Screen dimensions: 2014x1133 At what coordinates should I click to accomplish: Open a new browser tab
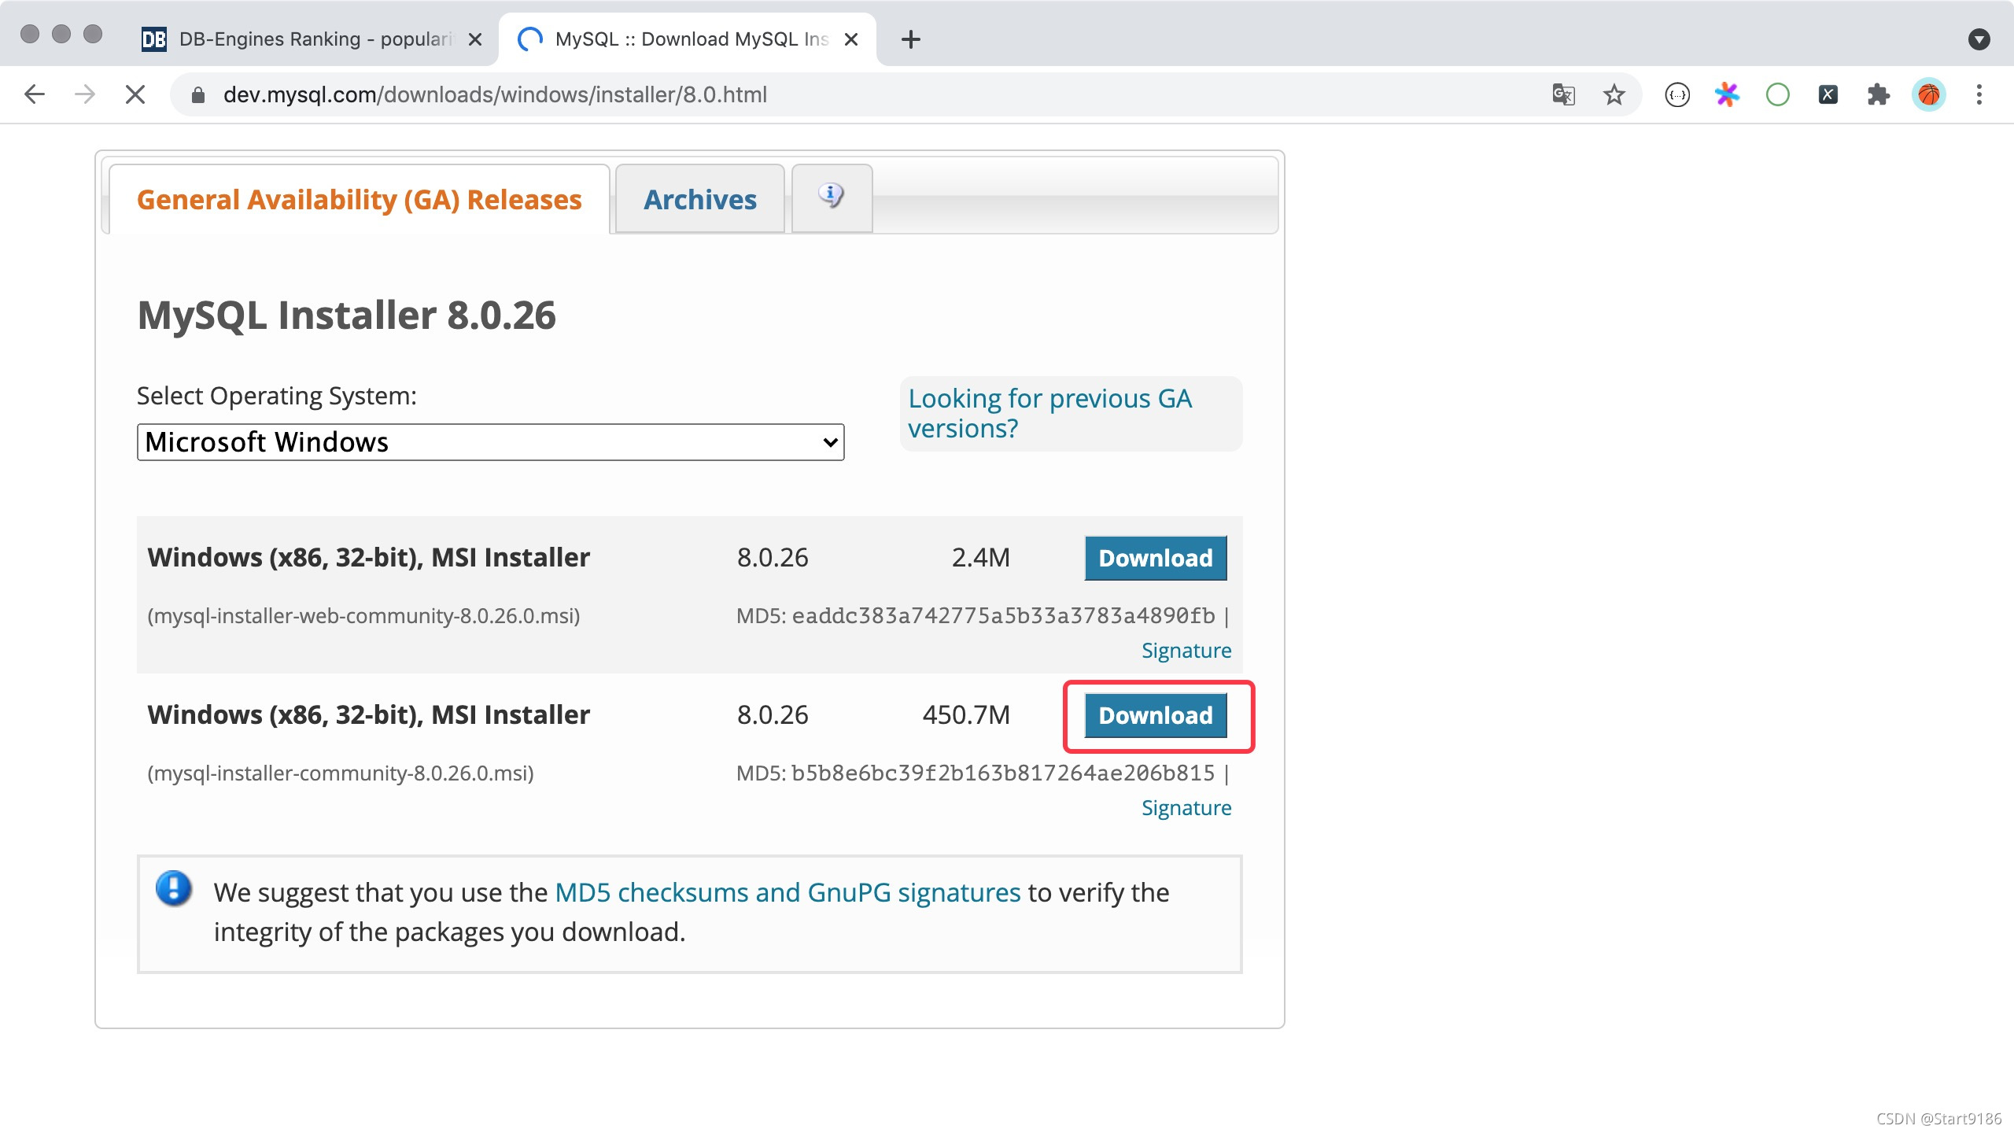(x=910, y=39)
